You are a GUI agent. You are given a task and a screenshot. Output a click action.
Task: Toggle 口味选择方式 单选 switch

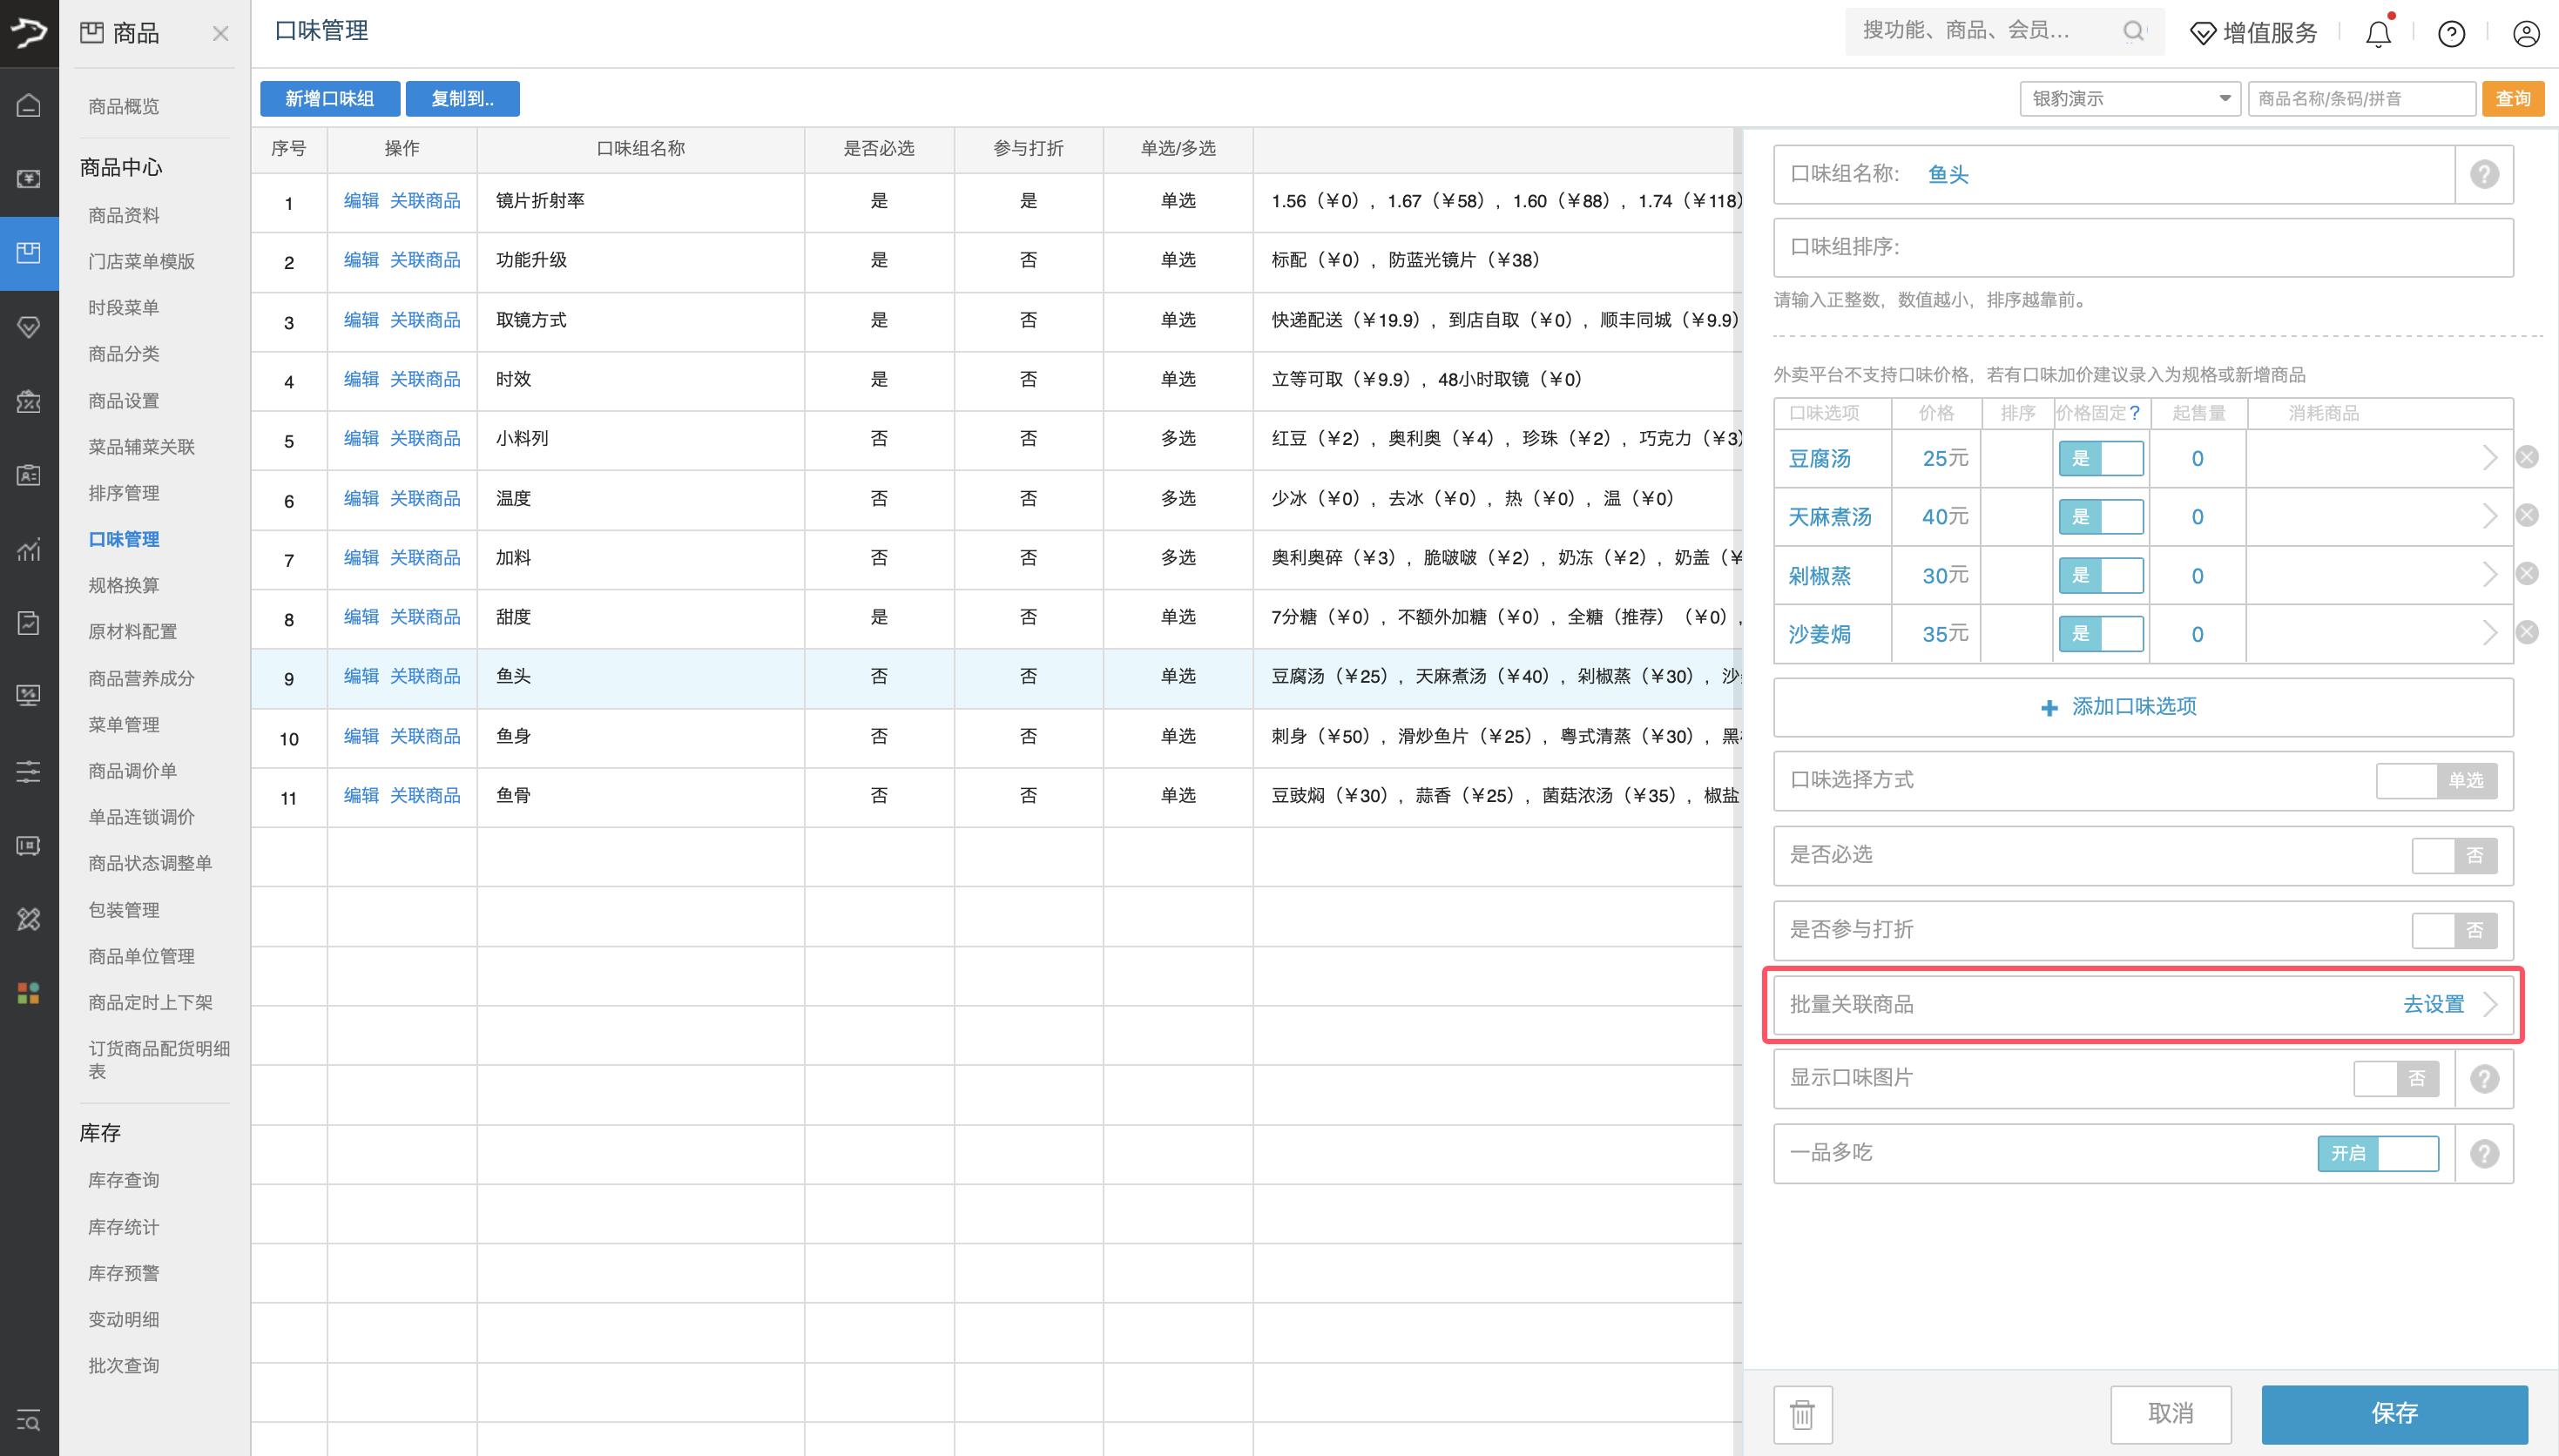click(2436, 780)
